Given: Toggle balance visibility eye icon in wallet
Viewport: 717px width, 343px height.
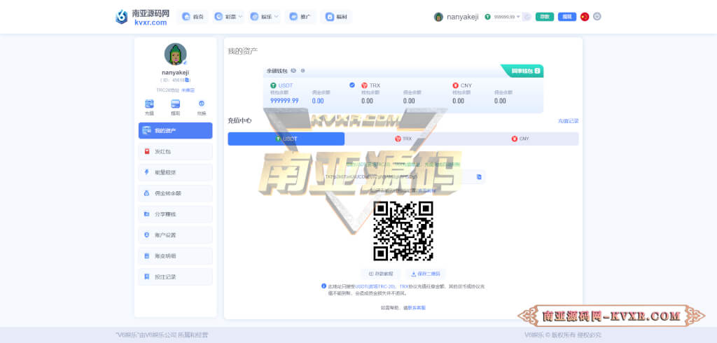Looking at the screenshot, I should coord(293,71).
